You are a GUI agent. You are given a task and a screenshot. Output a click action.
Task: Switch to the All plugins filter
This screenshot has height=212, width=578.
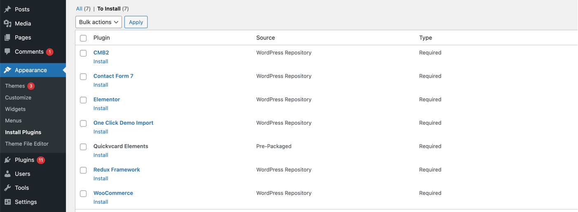click(79, 9)
